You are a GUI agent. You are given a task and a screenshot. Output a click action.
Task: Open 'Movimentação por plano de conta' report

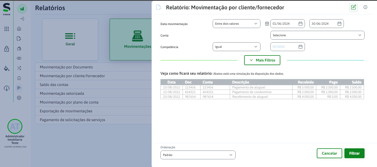pyautogui.click(x=94, y=102)
